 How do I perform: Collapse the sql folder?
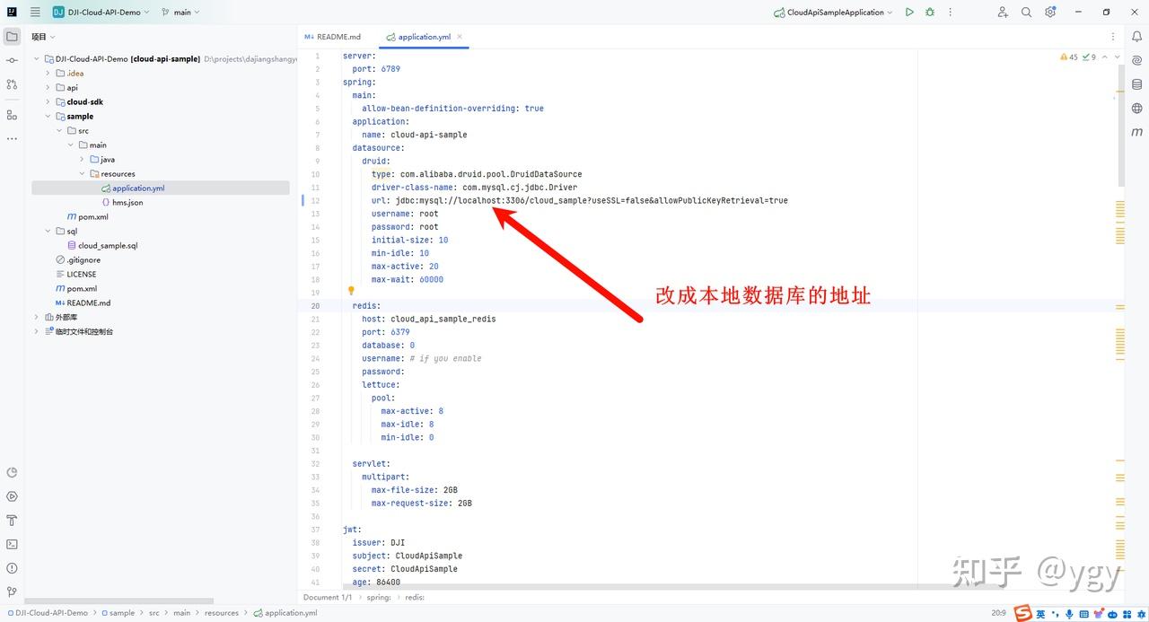point(48,232)
